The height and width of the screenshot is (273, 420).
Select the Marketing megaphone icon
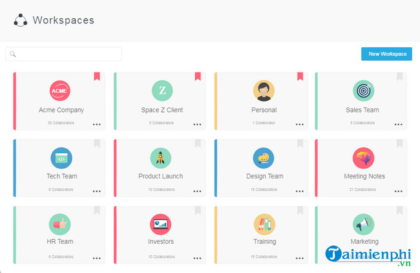364,224
